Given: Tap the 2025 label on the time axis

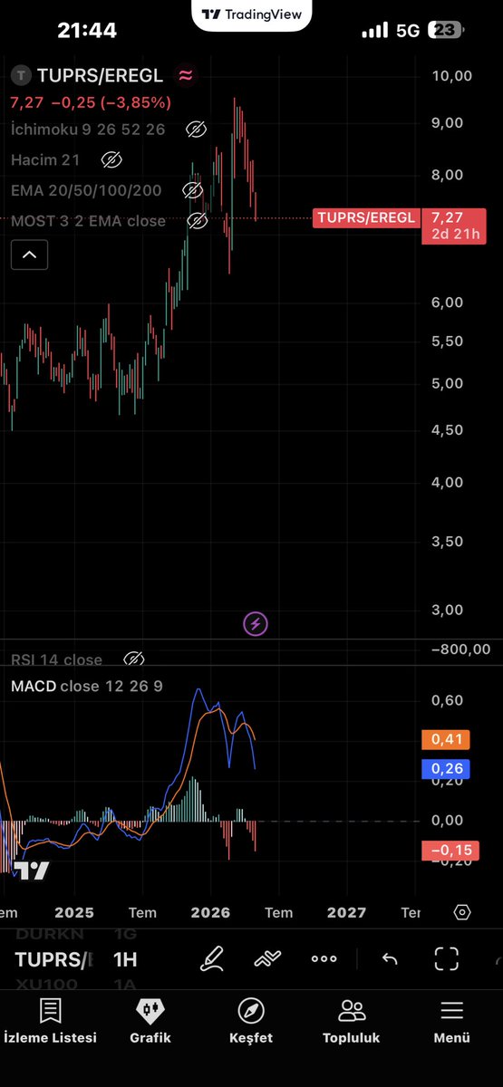Looking at the screenshot, I should click(74, 912).
